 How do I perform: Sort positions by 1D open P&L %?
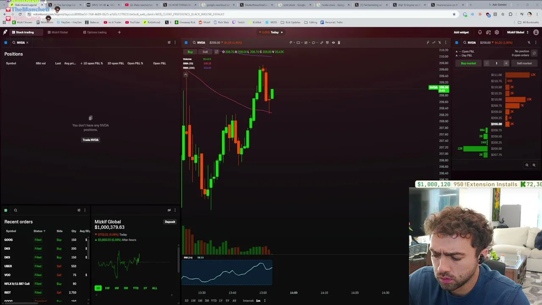(91, 63)
